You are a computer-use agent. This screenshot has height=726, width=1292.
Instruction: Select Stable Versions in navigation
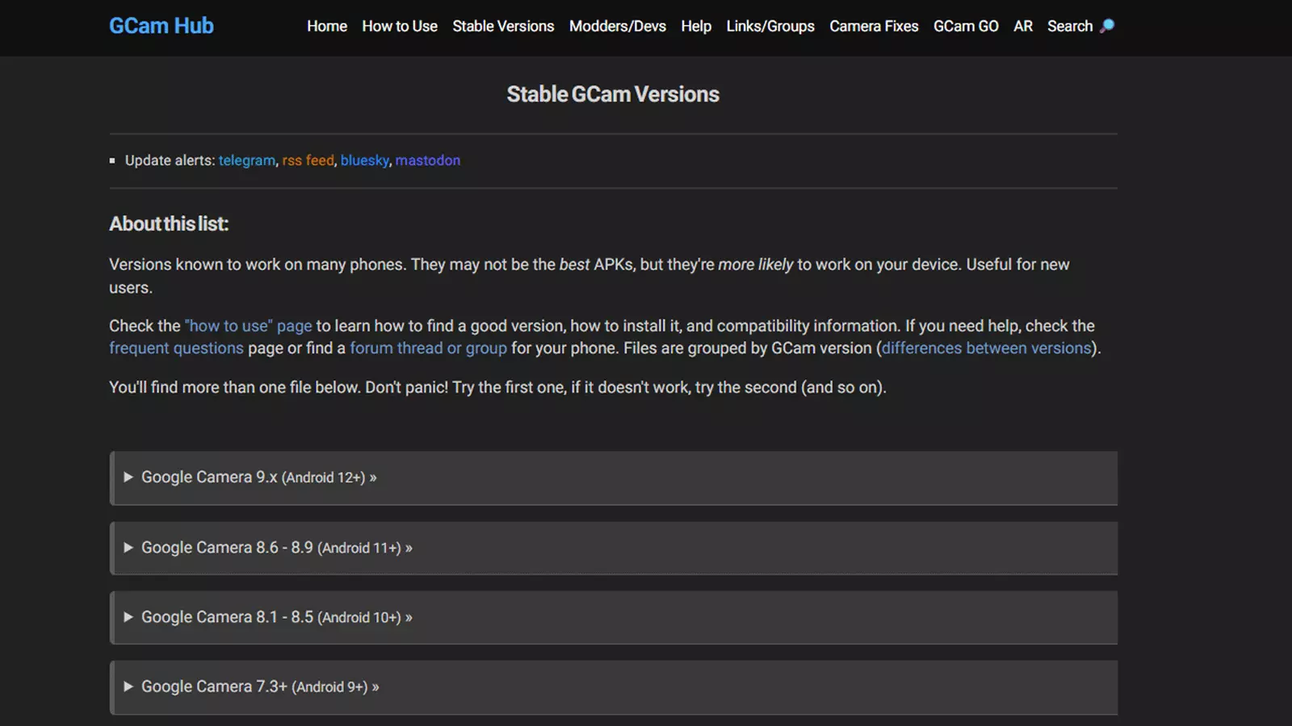point(503,26)
